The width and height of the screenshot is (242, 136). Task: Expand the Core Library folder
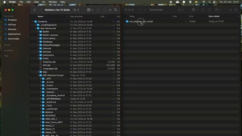click(x=38, y=38)
